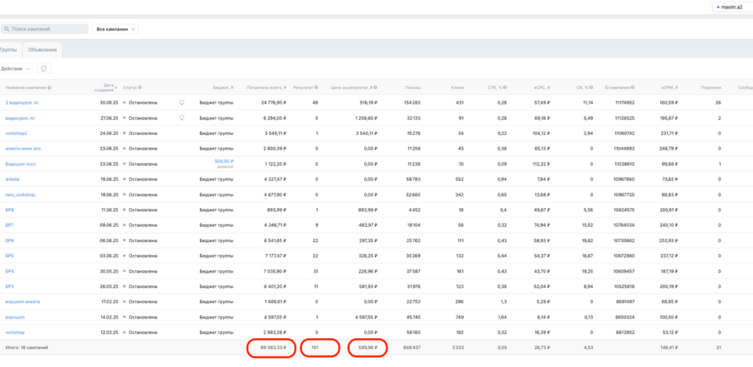753x367 pixels.
Task: Open the help icon beside CTR, % header
Action: click(x=505, y=88)
